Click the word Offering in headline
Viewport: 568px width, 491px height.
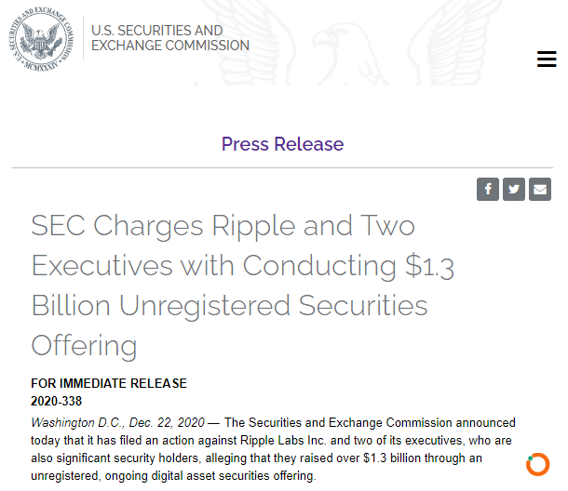(x=84, y=346)
